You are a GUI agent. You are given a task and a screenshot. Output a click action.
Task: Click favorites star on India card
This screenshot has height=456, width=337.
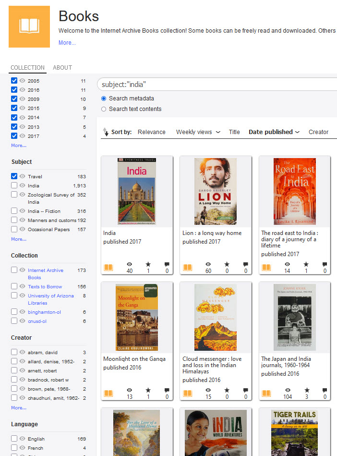pos(148,264)
